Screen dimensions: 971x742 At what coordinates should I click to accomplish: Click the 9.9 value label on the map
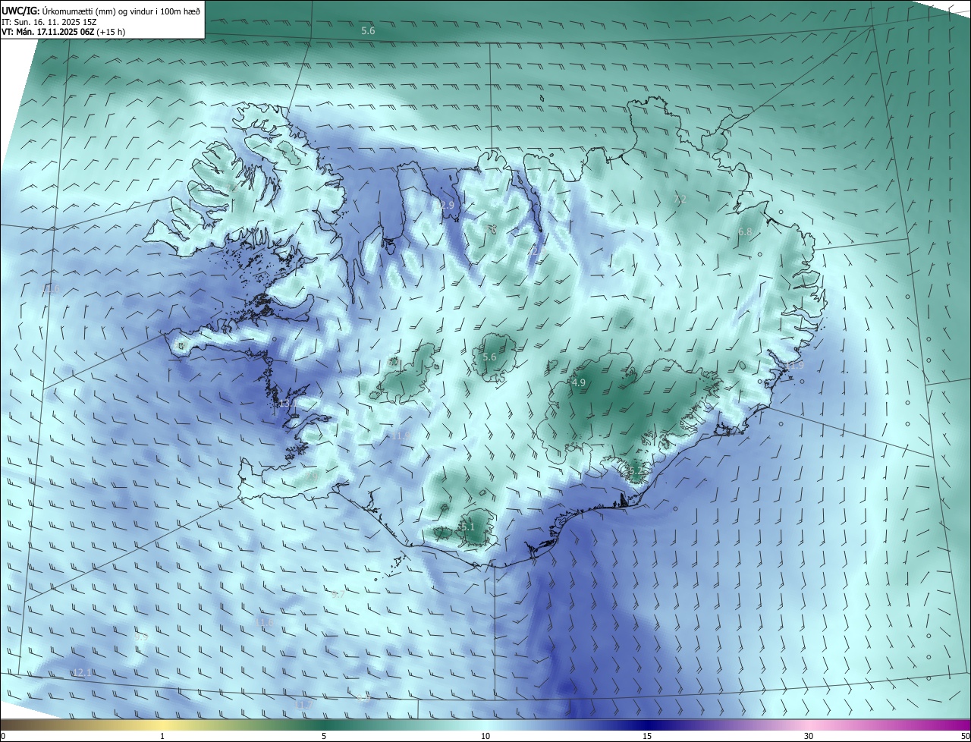(141, 637)
